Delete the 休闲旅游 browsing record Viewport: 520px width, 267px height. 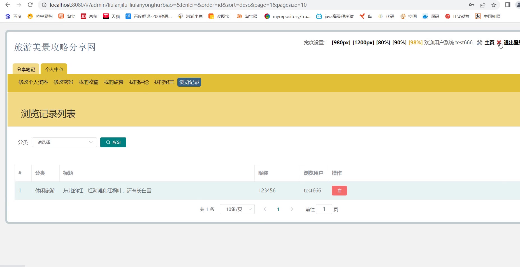339,191
